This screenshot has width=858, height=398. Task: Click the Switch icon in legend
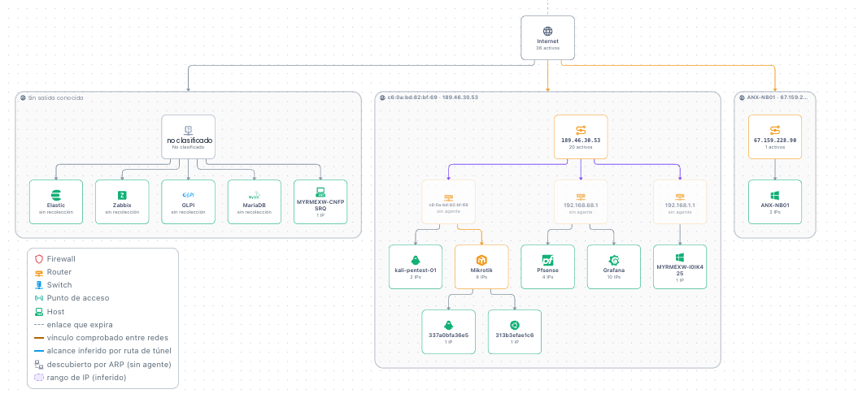pos(39,285)
